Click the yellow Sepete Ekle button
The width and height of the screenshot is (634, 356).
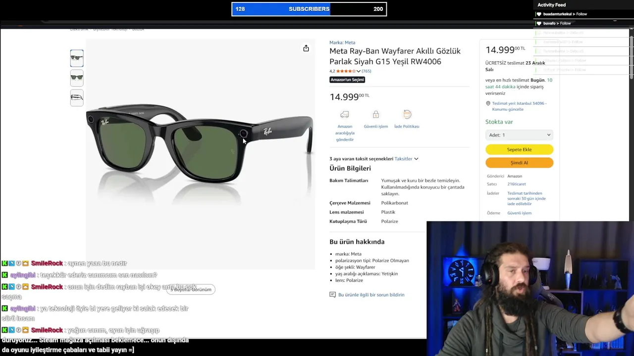(x=519, y=149)
